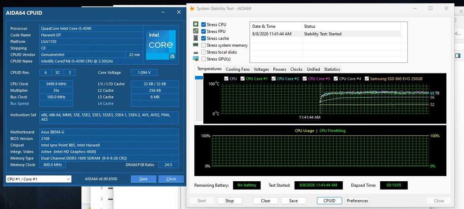This screenshot has width=464, height=209.
Task: Uncheck the Stress FPU checkbox
Action: (x=203, y=31)
